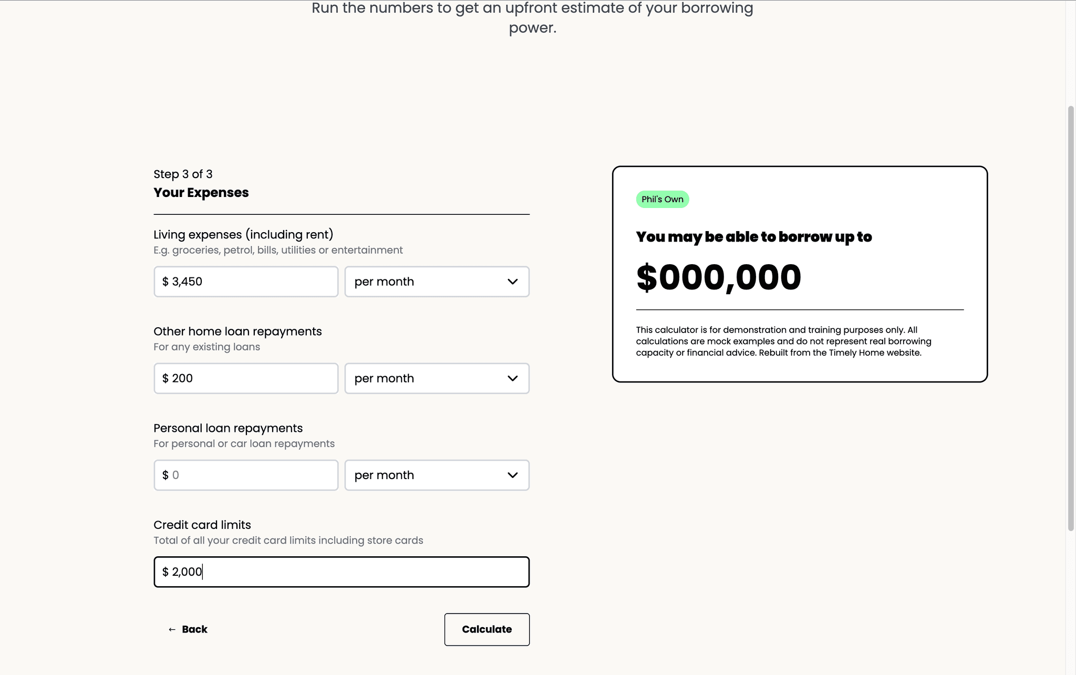Focus the credit card limits field
Screen dimensions: 1076x675
(x=342, y=572)
